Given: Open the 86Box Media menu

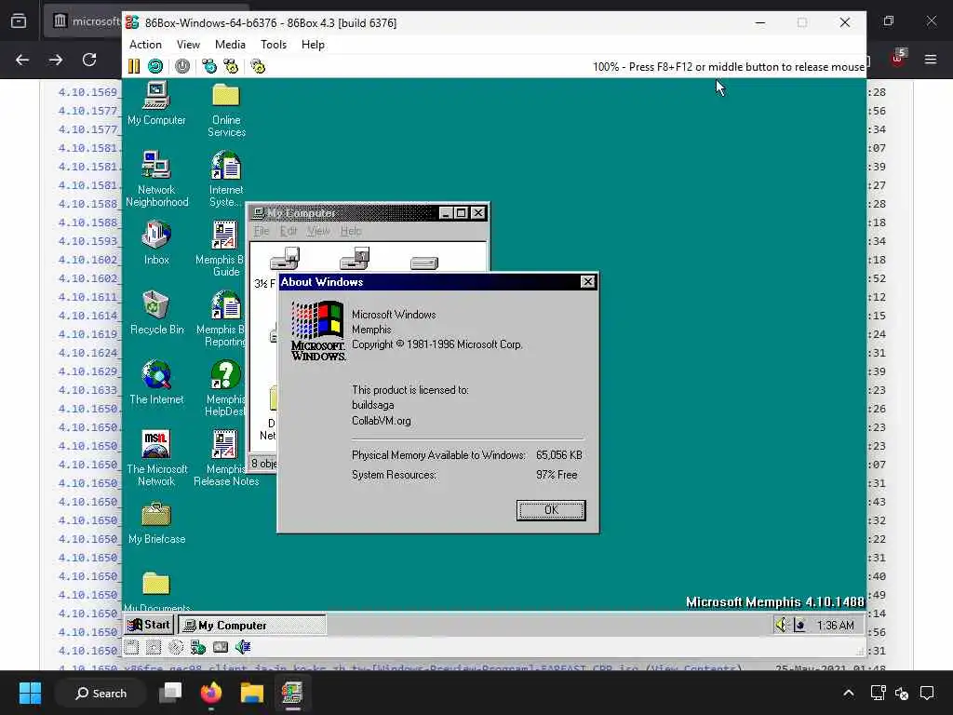Looking at the screenshot, I should 230,45.
